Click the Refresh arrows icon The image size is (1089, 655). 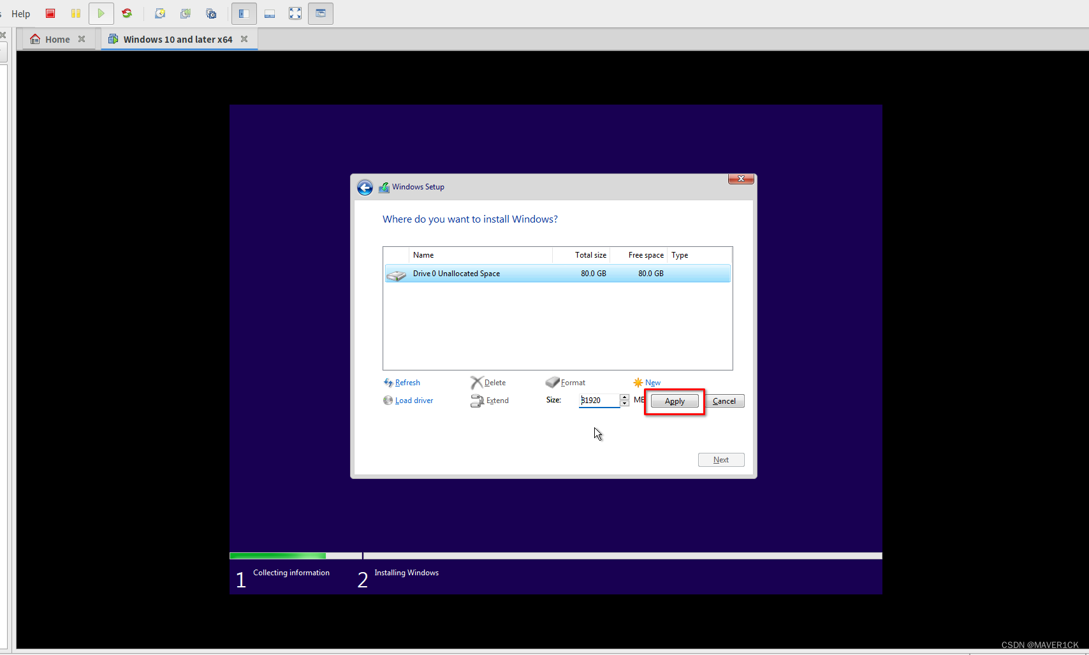click(388, 383)
